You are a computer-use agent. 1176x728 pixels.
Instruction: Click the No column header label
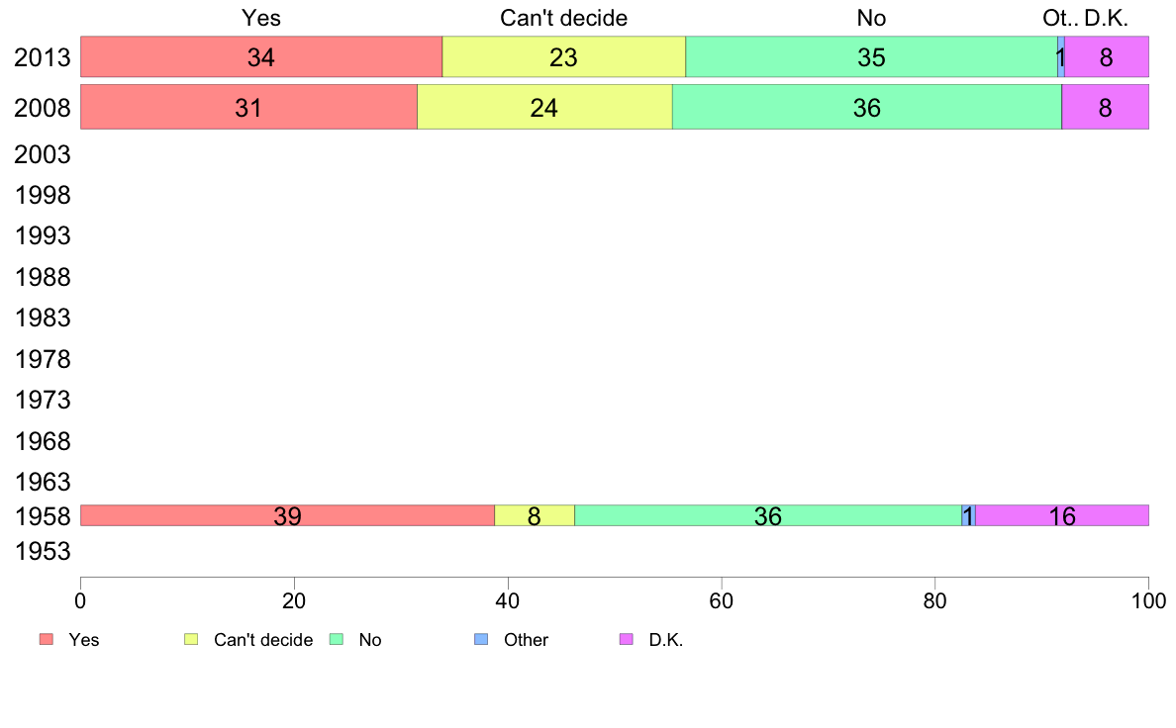(x=871, y=18)
